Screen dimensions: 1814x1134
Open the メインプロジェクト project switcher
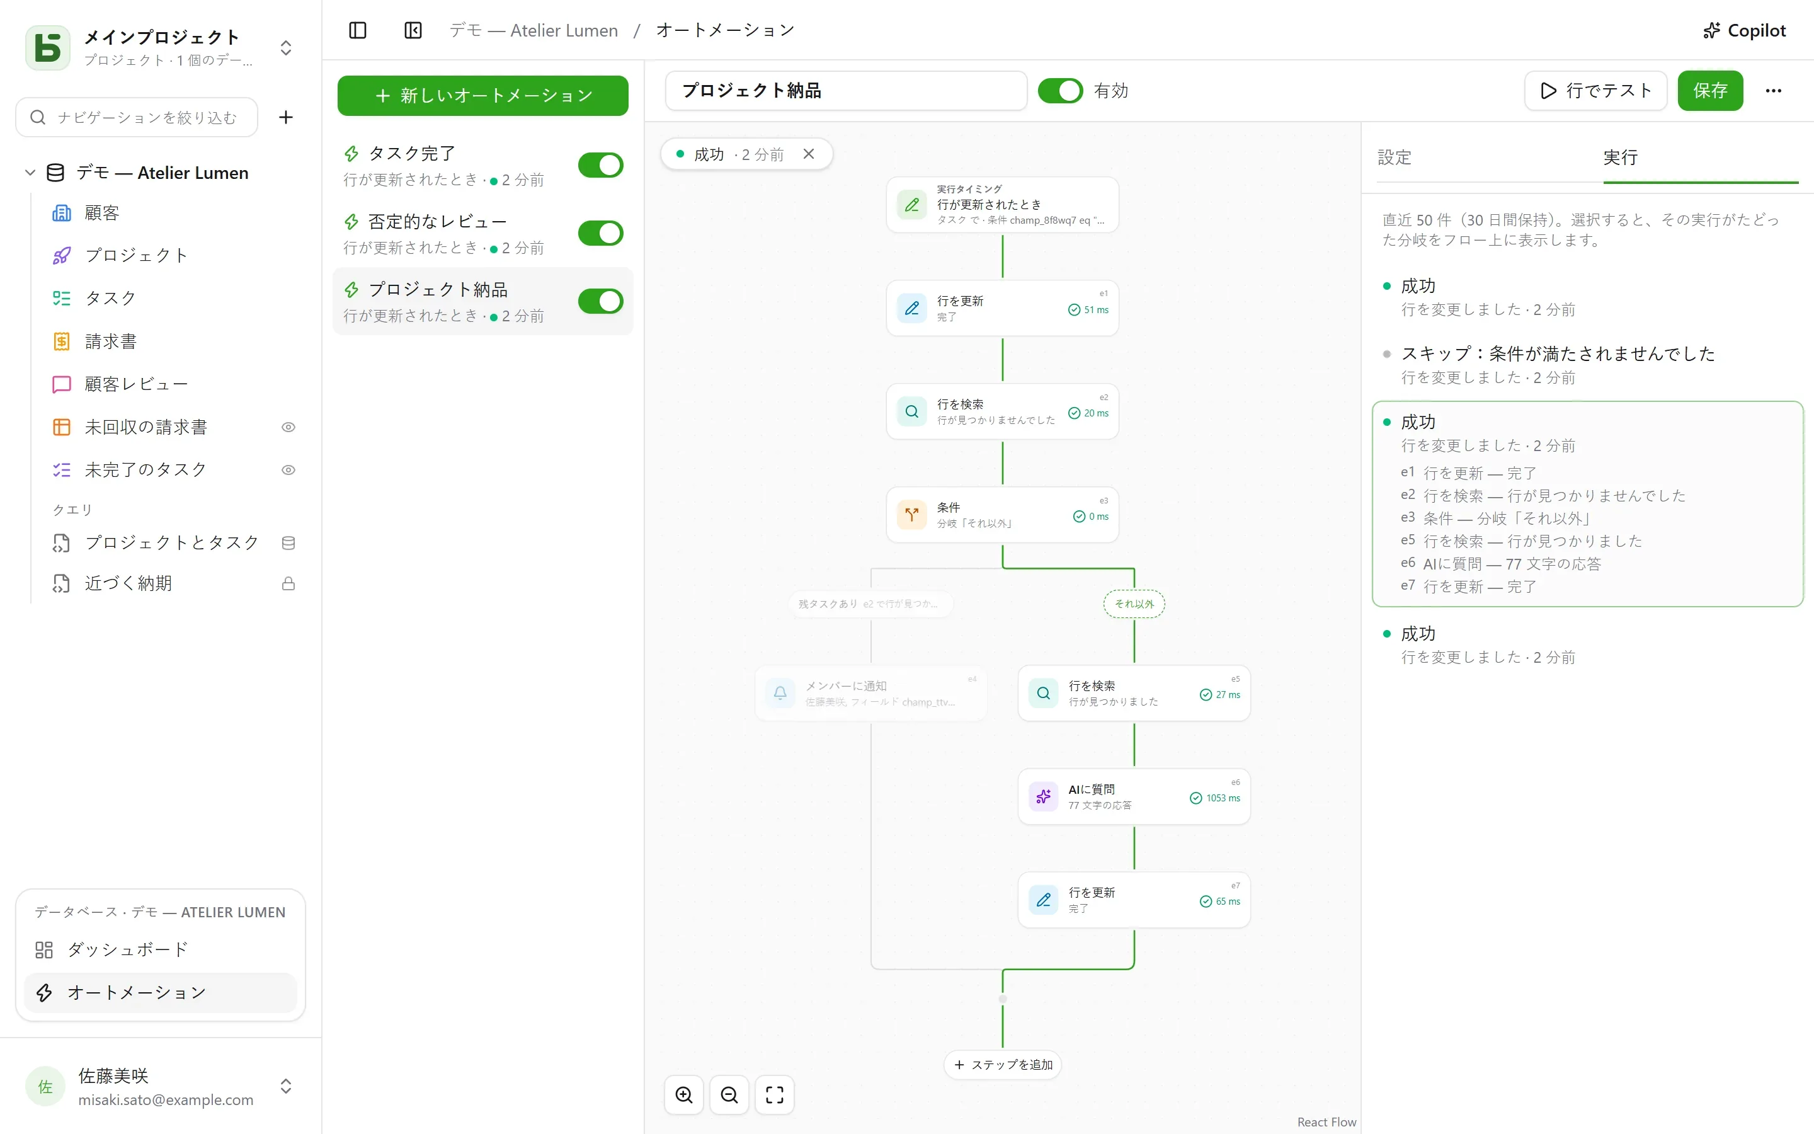coord(161,47)
